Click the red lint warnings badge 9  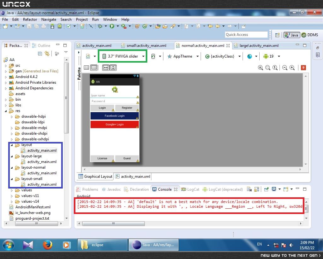pyautogui.click(x=303, y=68)
